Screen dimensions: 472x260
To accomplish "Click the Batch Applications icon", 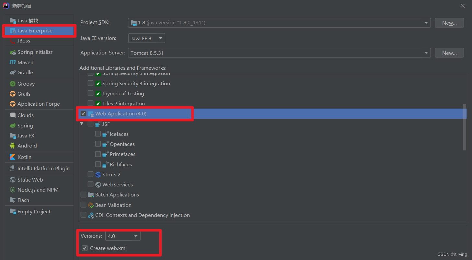I will coord(91,195).
